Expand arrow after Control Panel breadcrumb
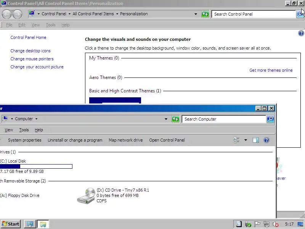Viewport: 305px width, 229px height. pos(69,14)
